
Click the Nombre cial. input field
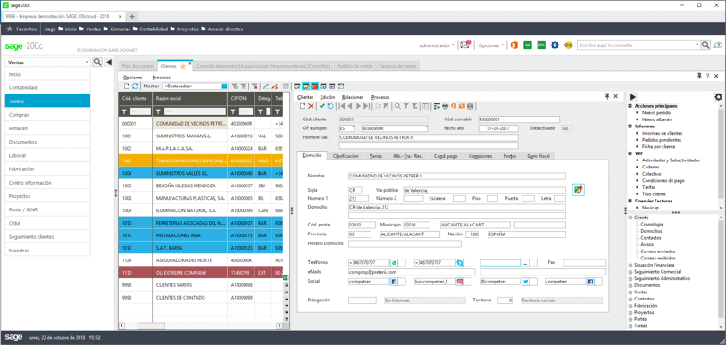click(429, 137)
